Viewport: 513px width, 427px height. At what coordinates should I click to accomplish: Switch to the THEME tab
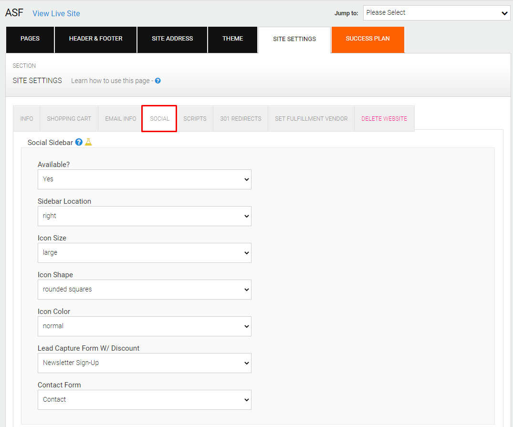232,40
